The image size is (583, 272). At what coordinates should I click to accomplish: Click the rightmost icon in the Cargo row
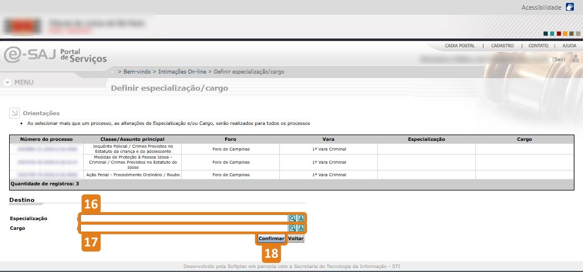[x=301, y=229]
